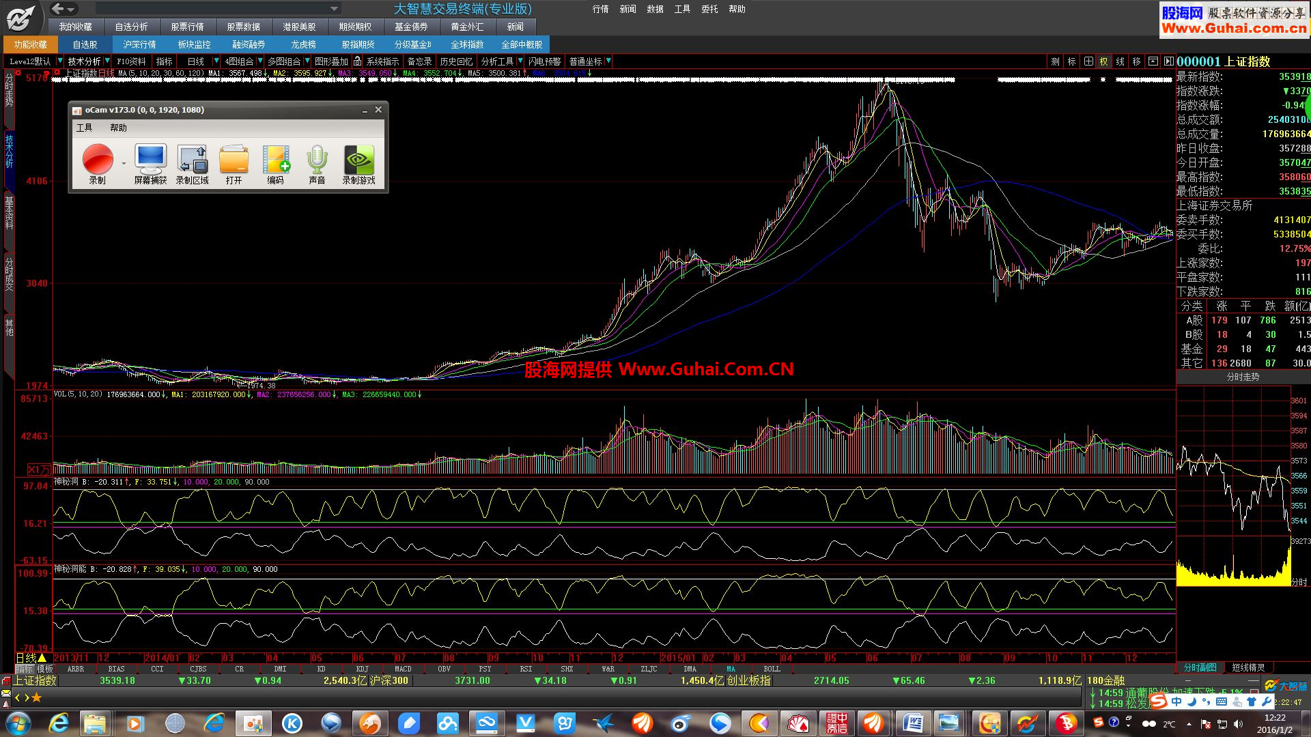Select the OBV indicator tab

point(444,669)
